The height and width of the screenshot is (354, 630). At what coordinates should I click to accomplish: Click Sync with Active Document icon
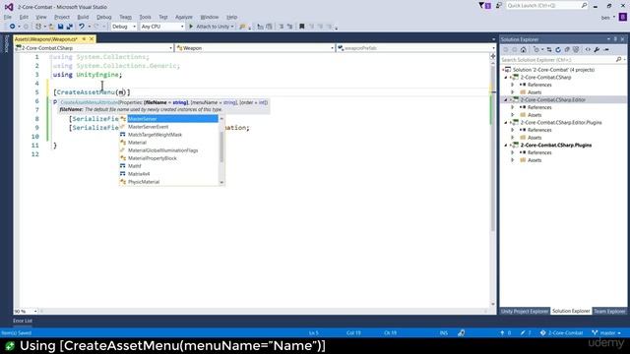549,50
